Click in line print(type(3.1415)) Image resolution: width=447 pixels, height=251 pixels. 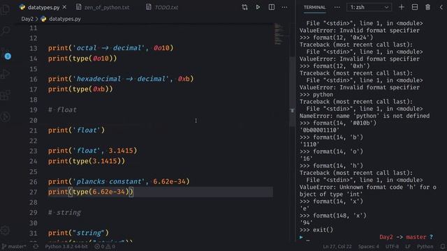87,161
